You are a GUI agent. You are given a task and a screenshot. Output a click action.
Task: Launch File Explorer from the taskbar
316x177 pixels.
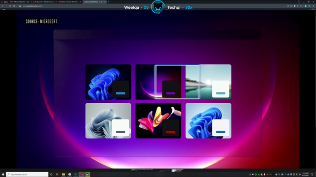click(64, 175)
